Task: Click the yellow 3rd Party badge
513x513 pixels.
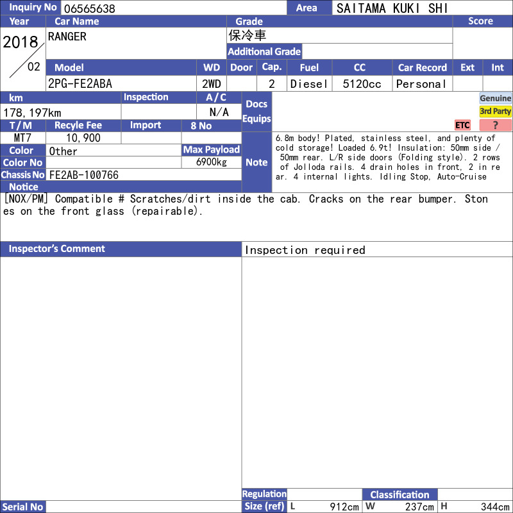Action: click(495, 111)
